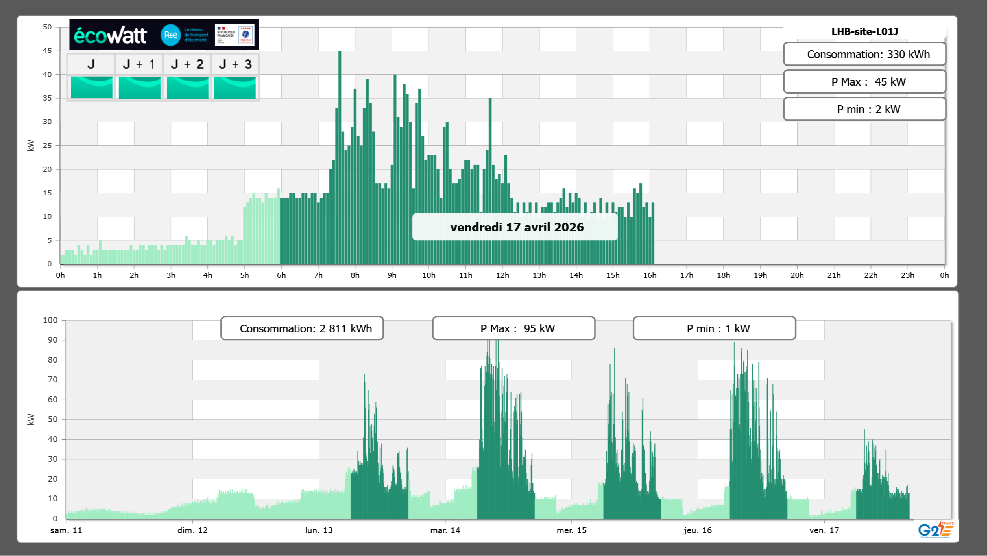Click the écowatt logo
Screen dimensions: 988x556
pos(110,35)
